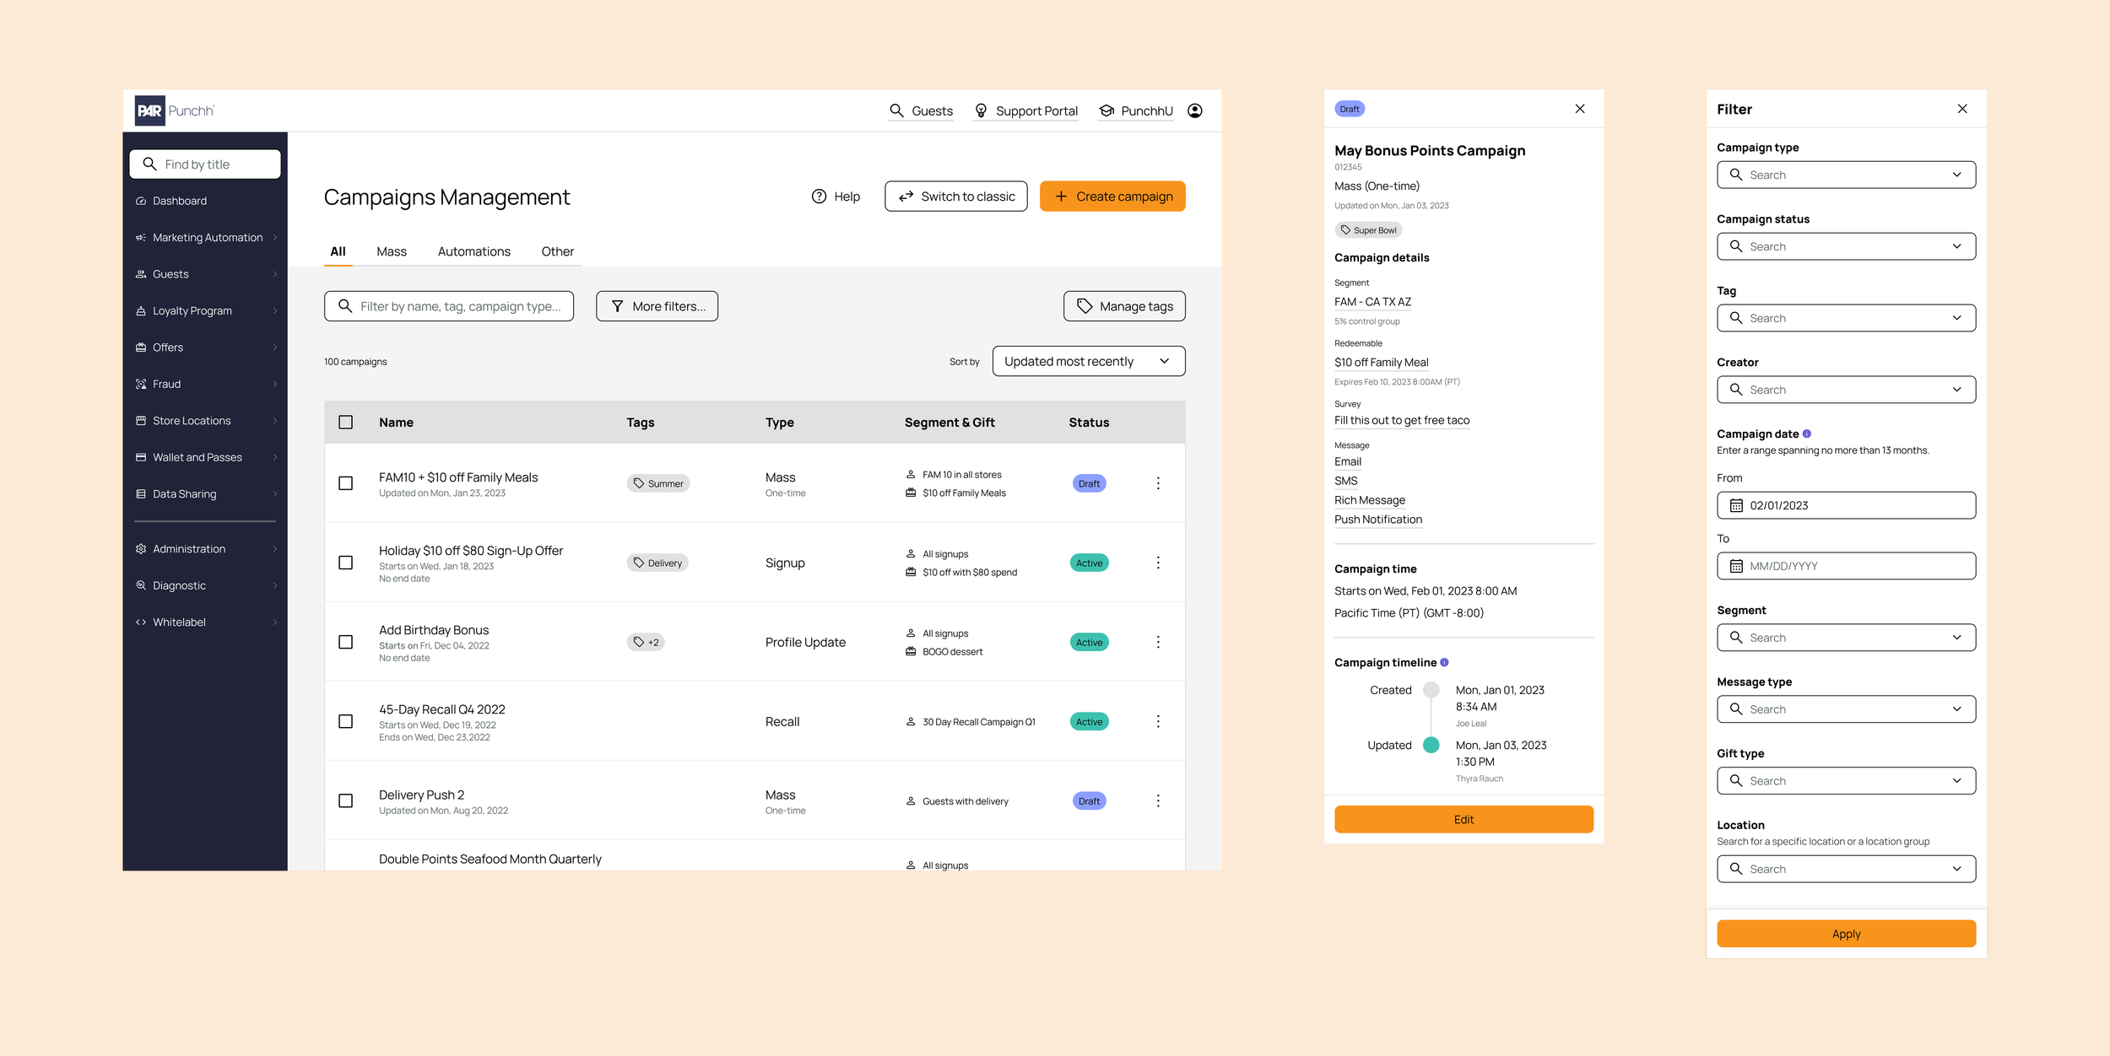Click the Campaign date info icon

tap(1806, 434)
